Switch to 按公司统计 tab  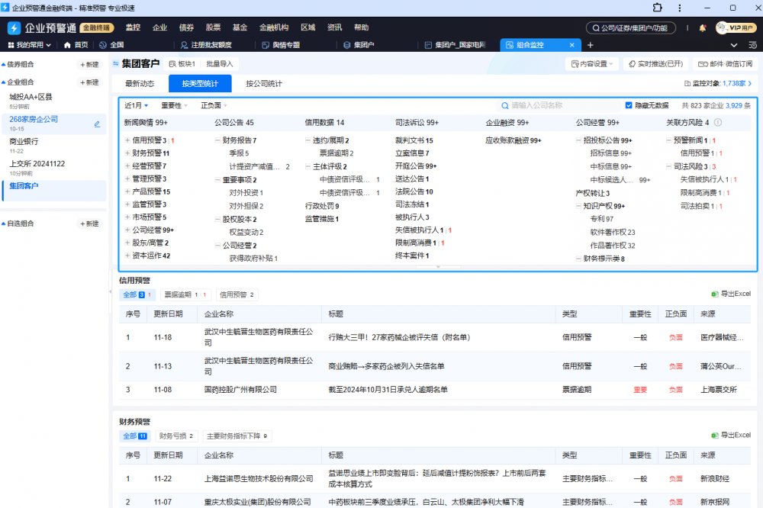click(x=264, y=83)
